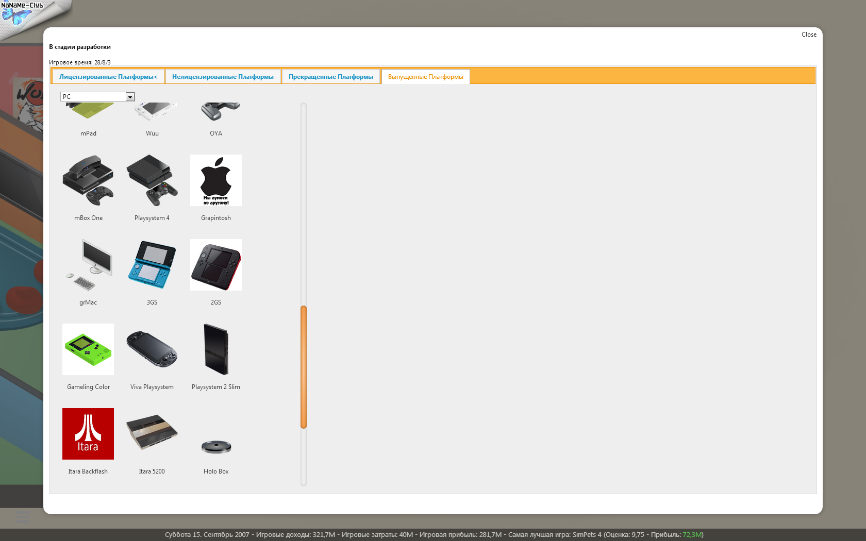Viewport: 866px width, 541px height.
Task: Switch to Лицензированные Платформы tab
Action: pos(108,77)
